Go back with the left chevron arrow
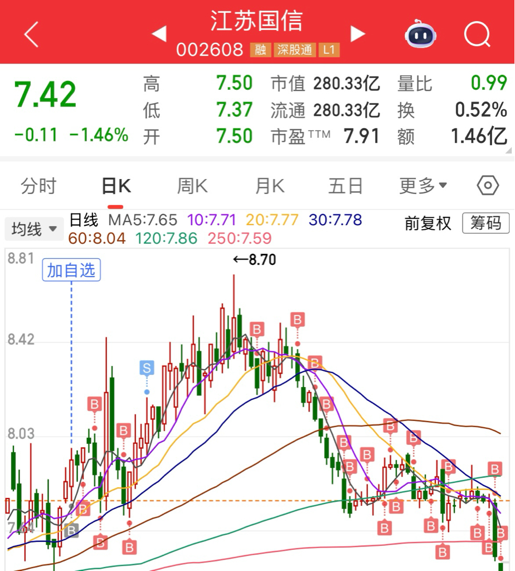This screenshot has width=515, height=571. (31, 34)
